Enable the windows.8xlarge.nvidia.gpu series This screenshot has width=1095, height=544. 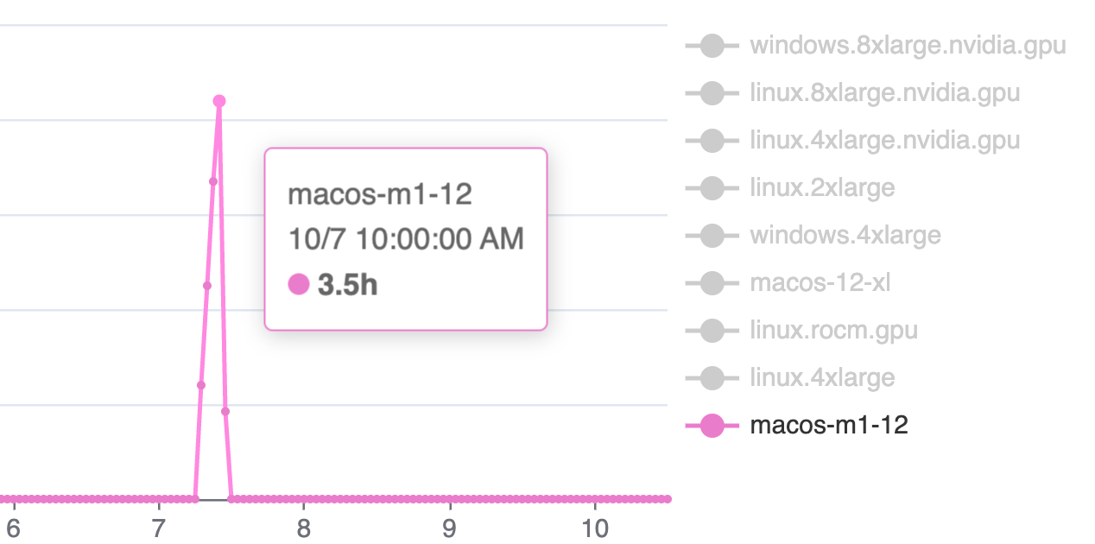(907, 45)
